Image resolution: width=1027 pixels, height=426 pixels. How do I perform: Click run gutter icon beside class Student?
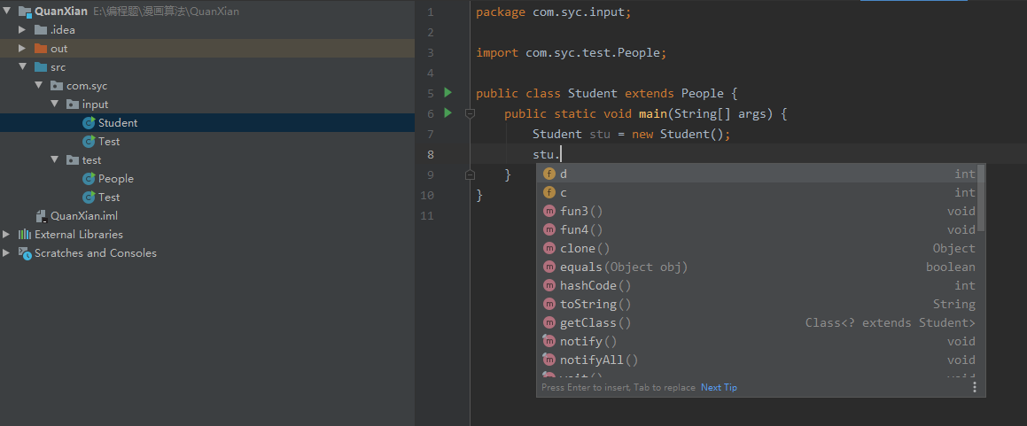(447, 93)
